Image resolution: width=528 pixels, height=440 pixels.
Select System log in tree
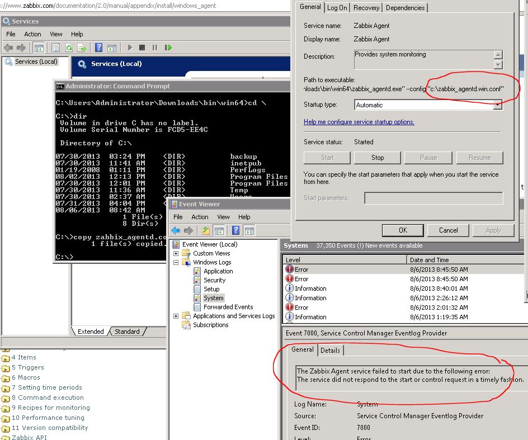coord(214,298)
